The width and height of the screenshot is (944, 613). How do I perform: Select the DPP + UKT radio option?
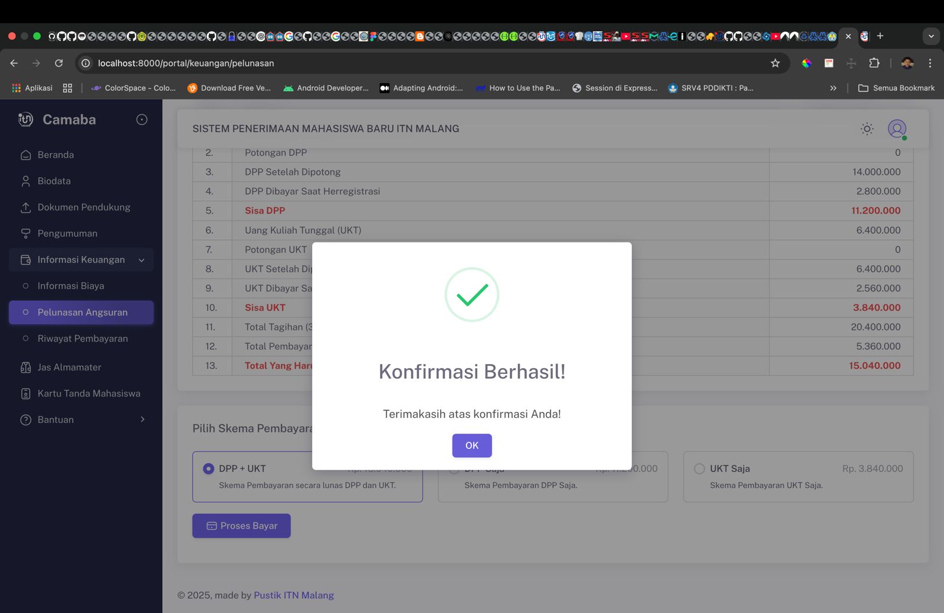tap(208, 468)
